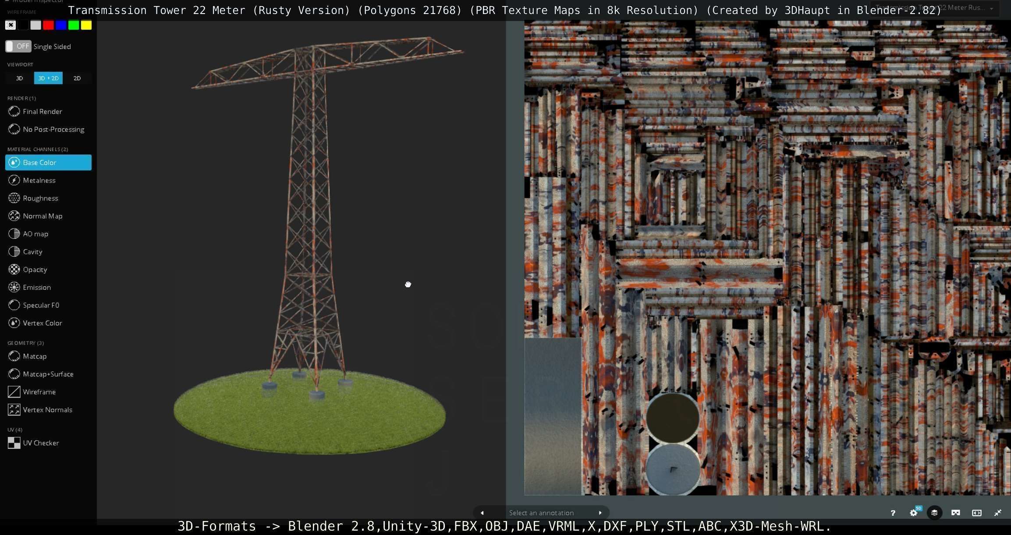Image resolution: width=1011 pixels, height=535 pixels.
Task: Pick the blue wireframe color
Action: (61, 25)
